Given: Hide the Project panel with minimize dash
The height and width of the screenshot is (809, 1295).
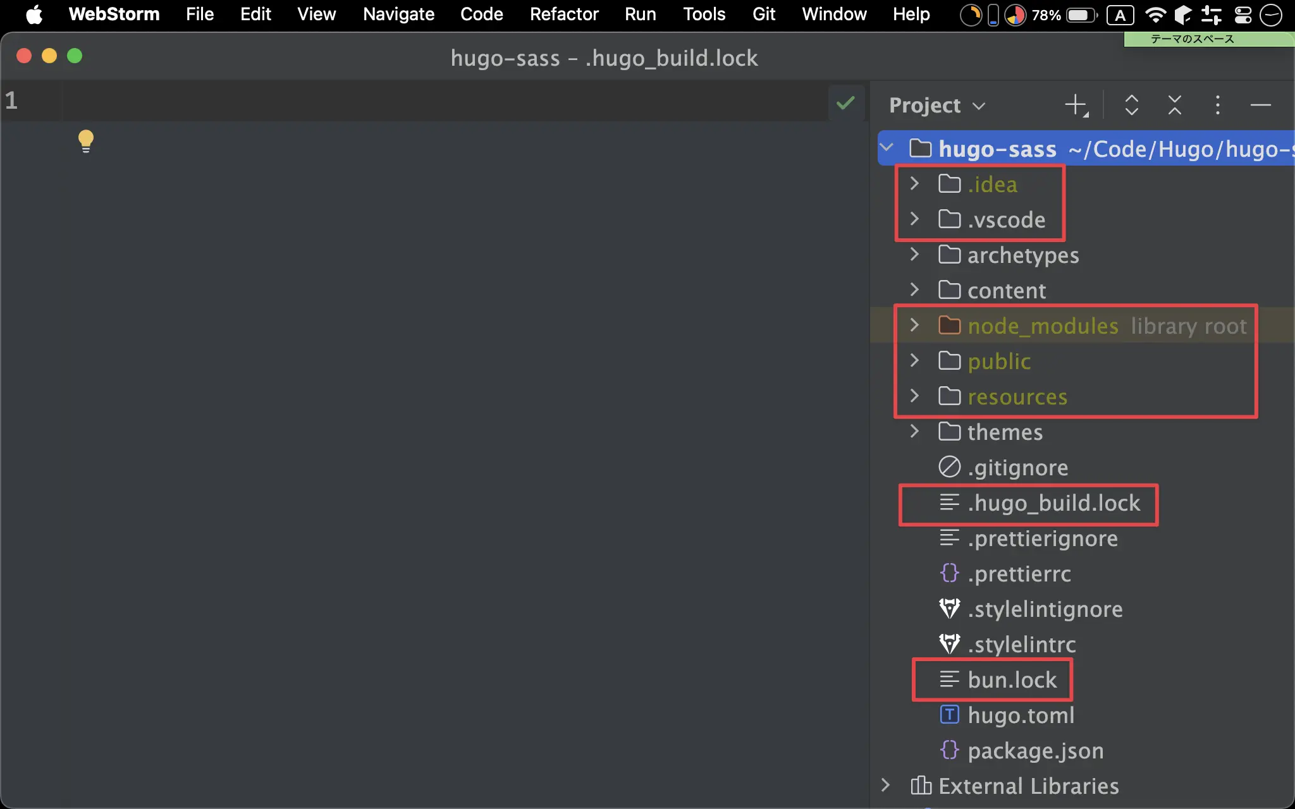Looking at the screenshot, I should click(x=1260, y=105).
